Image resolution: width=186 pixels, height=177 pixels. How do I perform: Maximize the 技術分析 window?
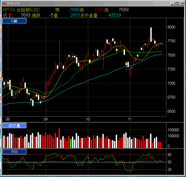point(177,4)
